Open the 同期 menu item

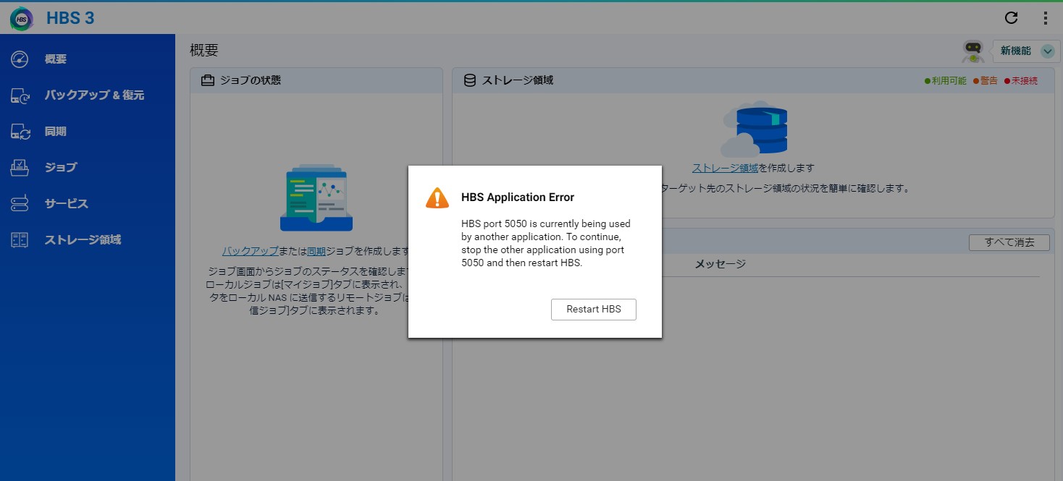tap(88, 132)
